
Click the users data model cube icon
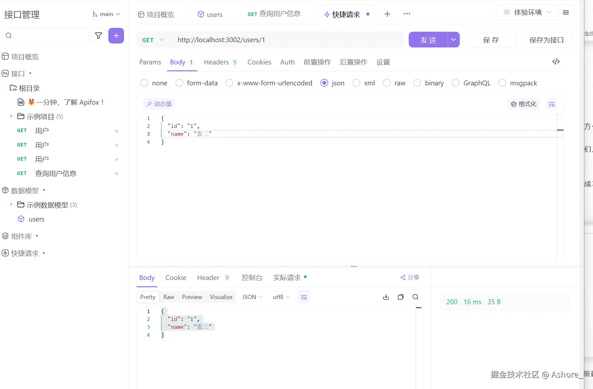(x=21, y=219)
